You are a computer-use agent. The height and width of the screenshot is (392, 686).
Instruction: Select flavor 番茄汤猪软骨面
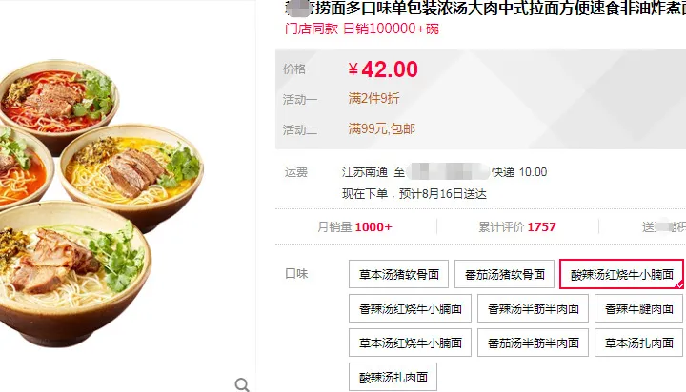[504, 274]
